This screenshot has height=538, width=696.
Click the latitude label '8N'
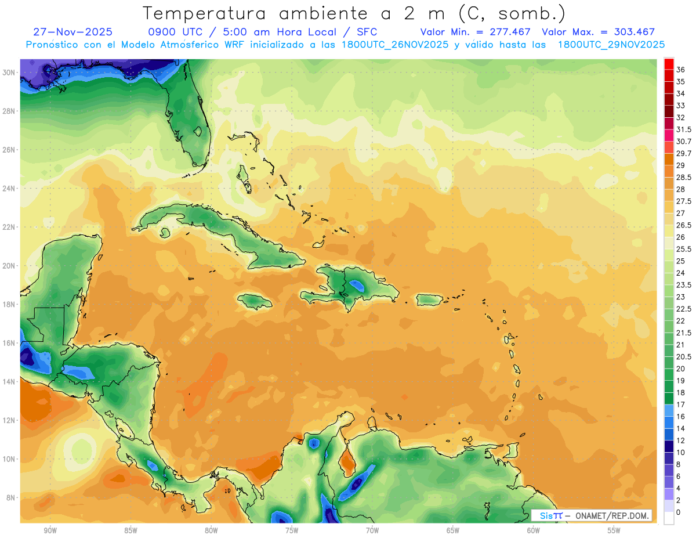point(12,497)
